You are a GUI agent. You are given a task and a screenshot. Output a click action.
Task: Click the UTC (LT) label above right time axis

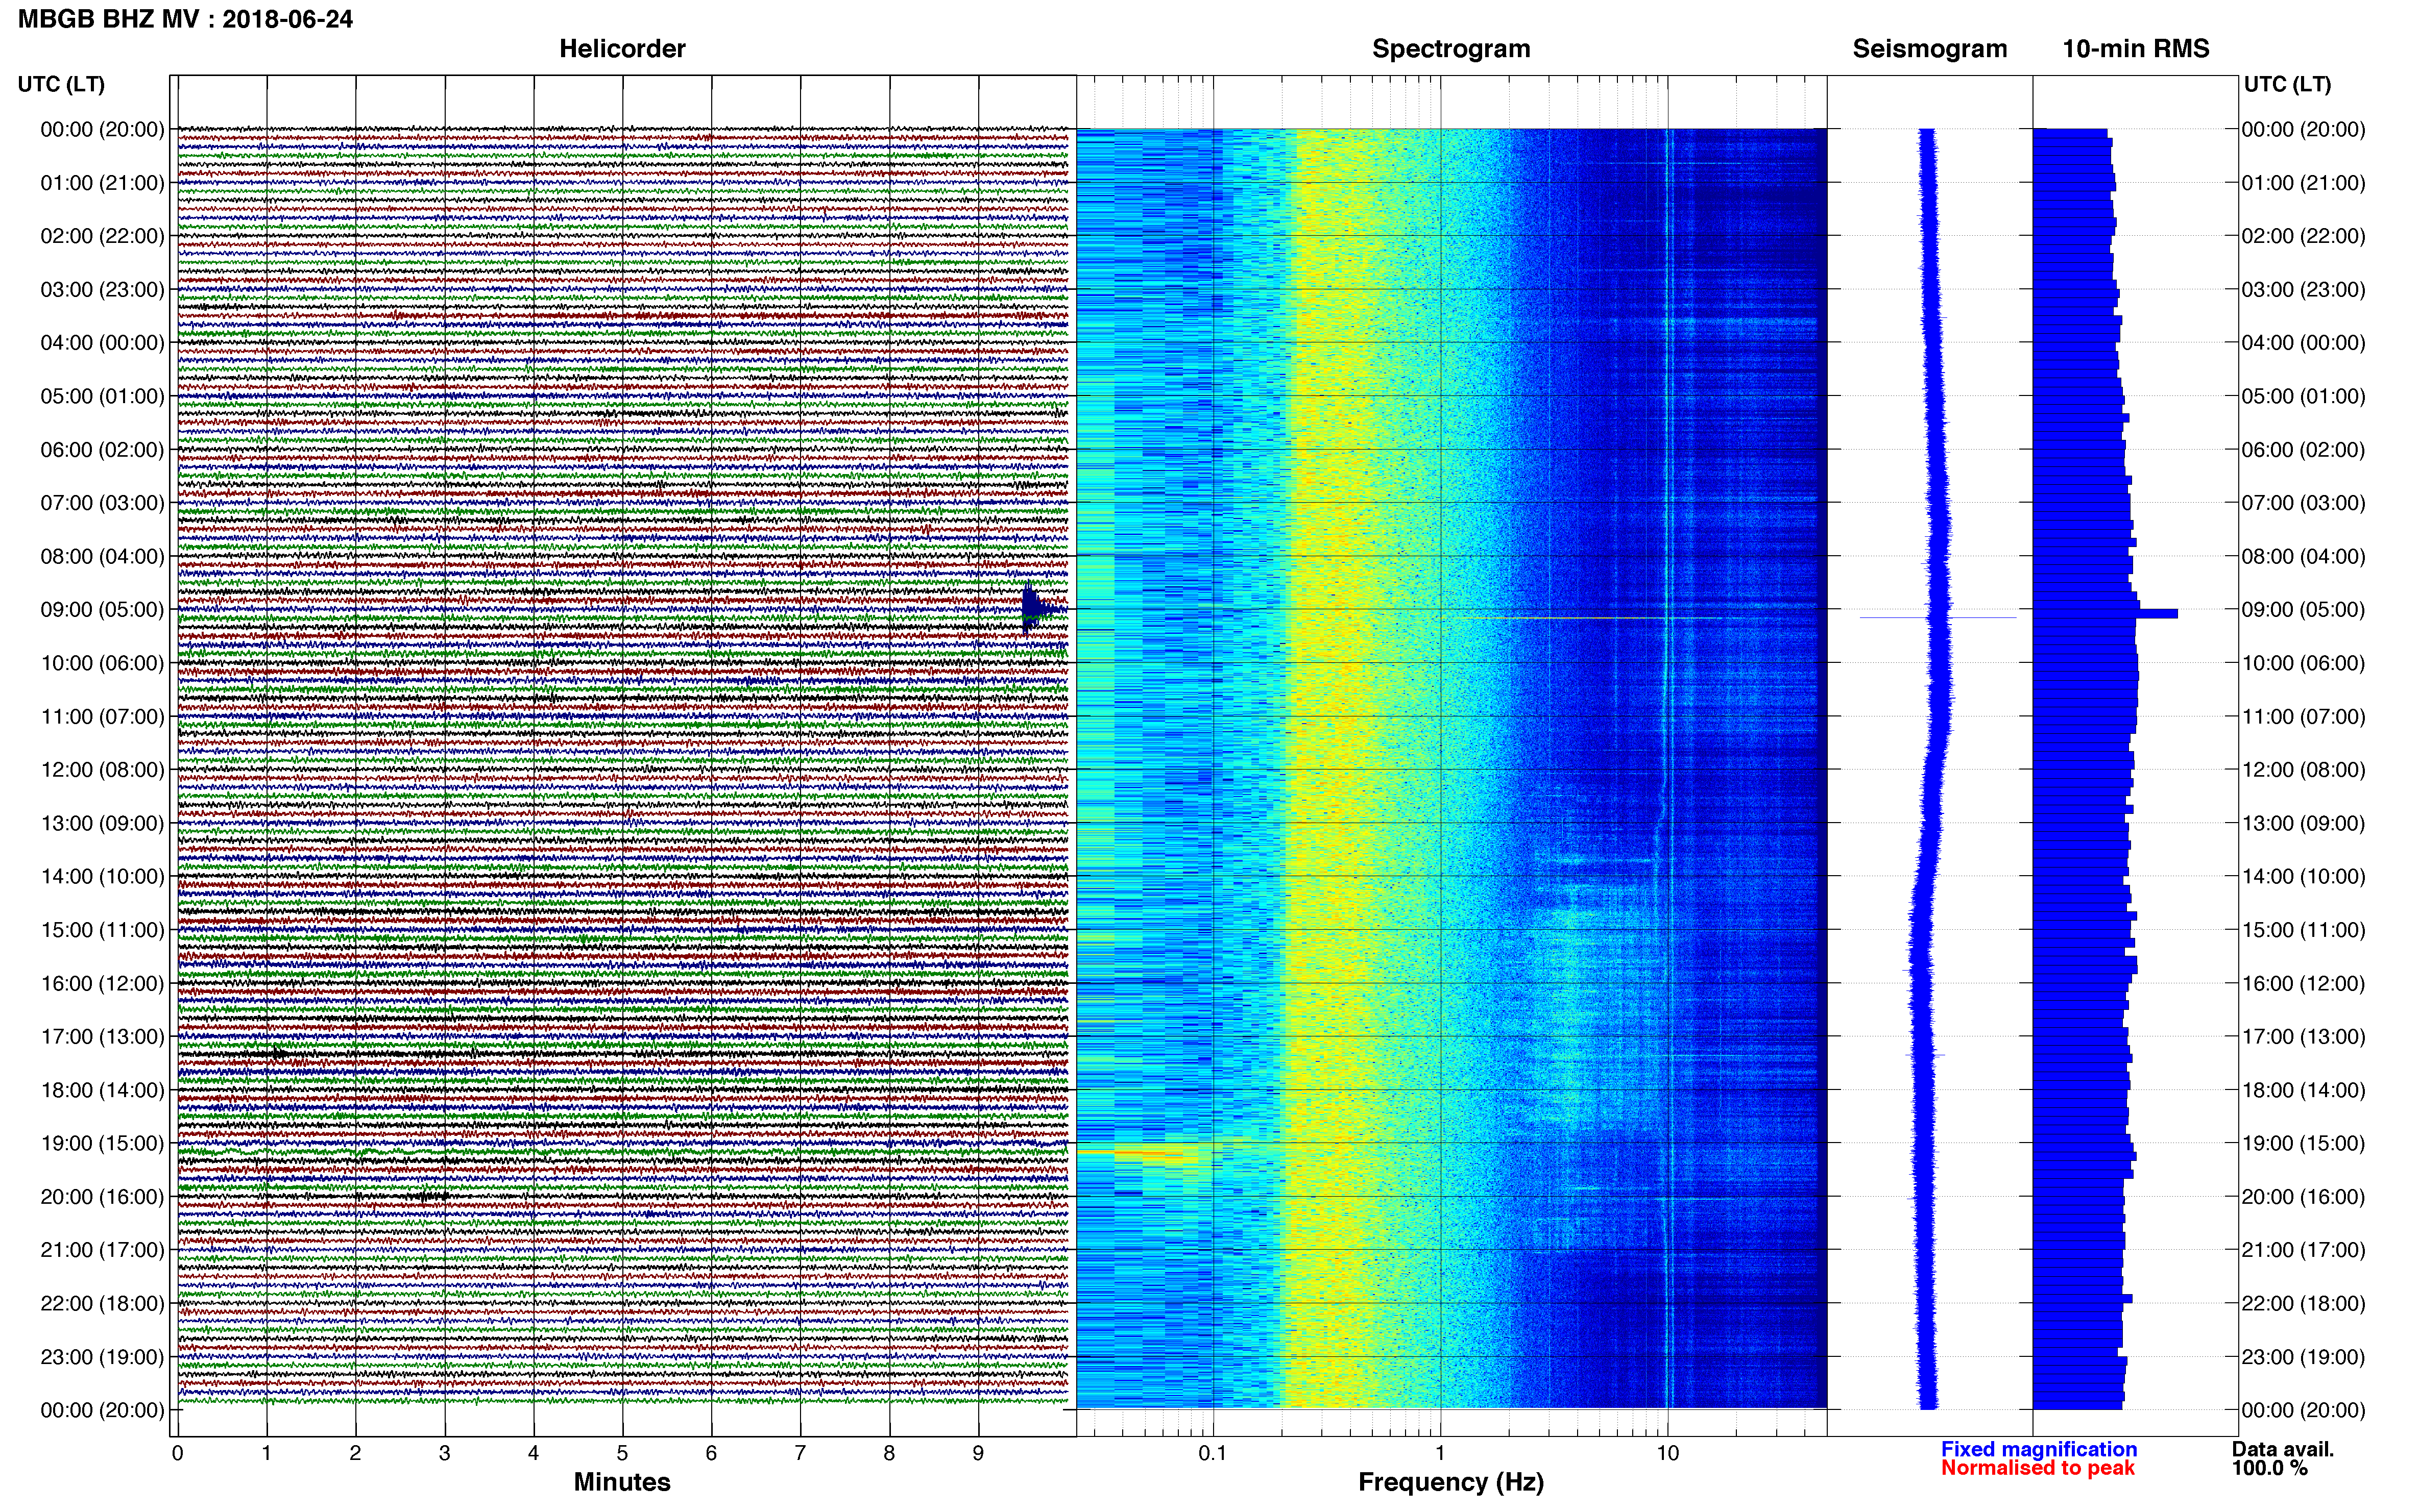coord(2287,84)
